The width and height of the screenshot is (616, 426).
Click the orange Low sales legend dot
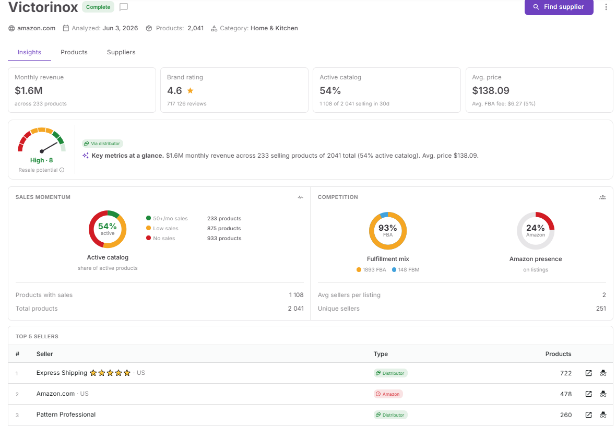pyautogui.click(x=148, y=228)
